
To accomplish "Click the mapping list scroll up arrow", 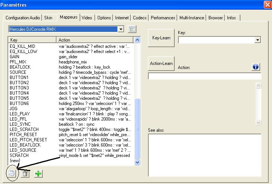I will coord(137,40).
